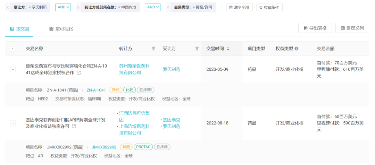This screenshot has height=165, width=375.
Task: Click the 化药 tag
Action: coord(130,90)
